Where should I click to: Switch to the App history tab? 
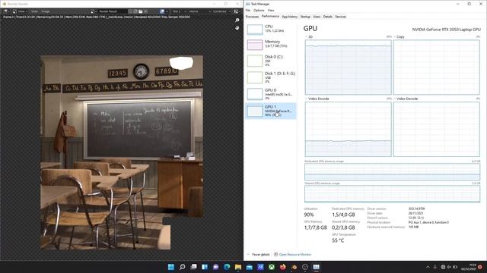click(x=289, y=17)
